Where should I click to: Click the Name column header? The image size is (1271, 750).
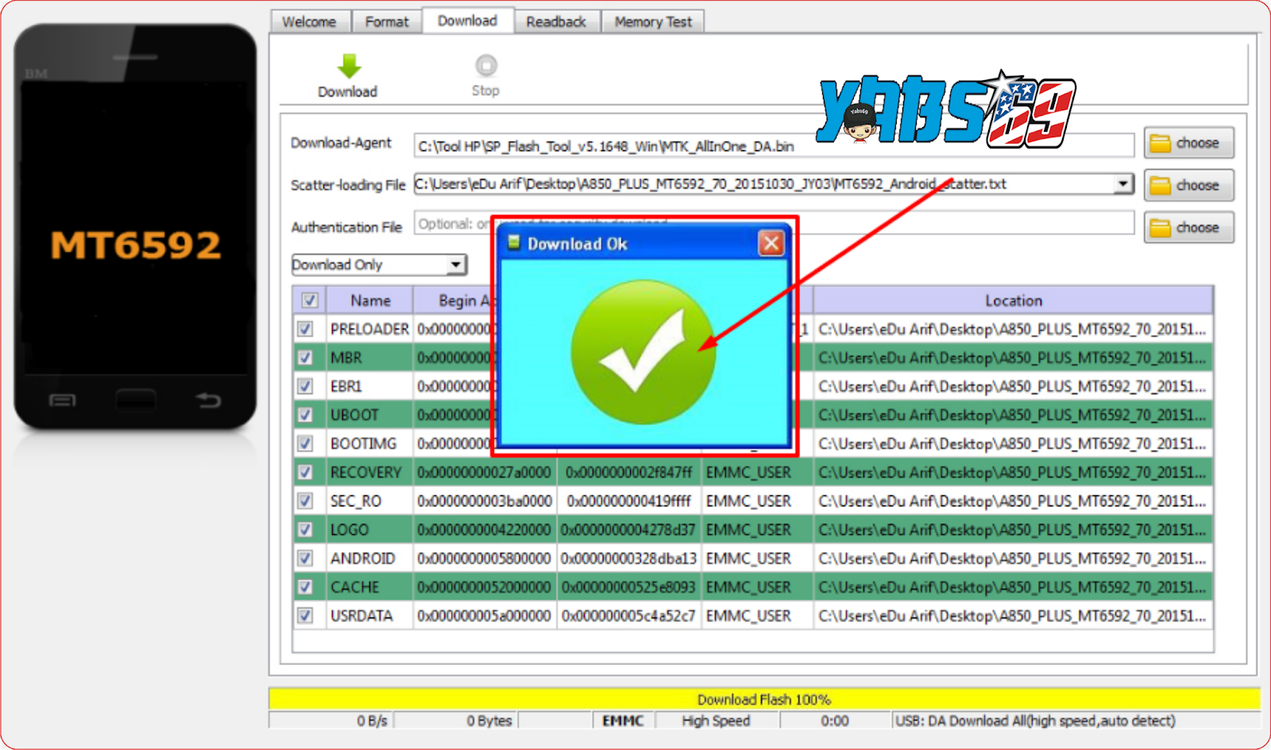pyautogui.click(x=370, y=301)
